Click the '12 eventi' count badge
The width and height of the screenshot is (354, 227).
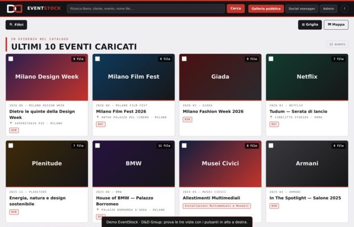(x=337, y=44)
